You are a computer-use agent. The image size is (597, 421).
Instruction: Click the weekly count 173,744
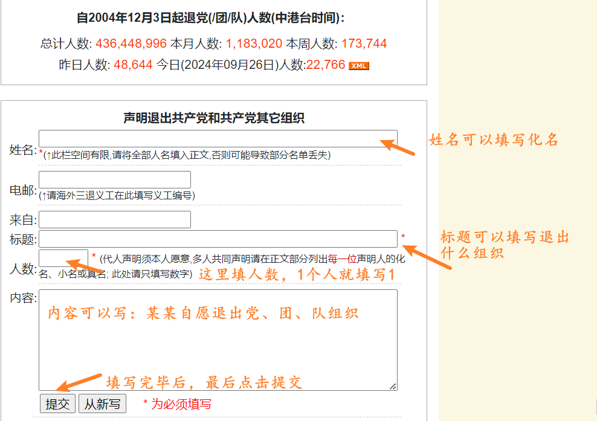coord(364,43)
